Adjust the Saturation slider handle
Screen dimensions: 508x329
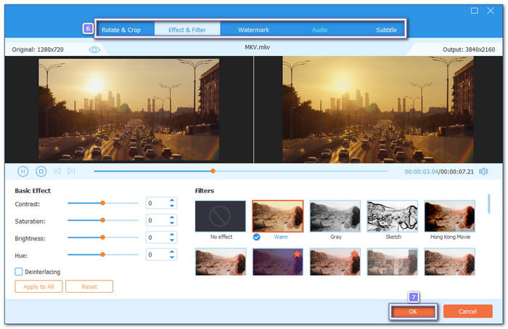103,220
